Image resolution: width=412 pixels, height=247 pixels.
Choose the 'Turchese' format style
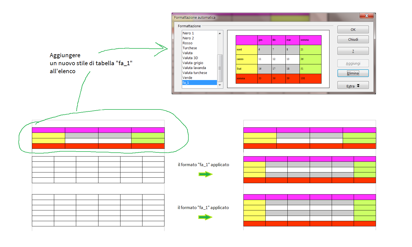tap(190, 48)
